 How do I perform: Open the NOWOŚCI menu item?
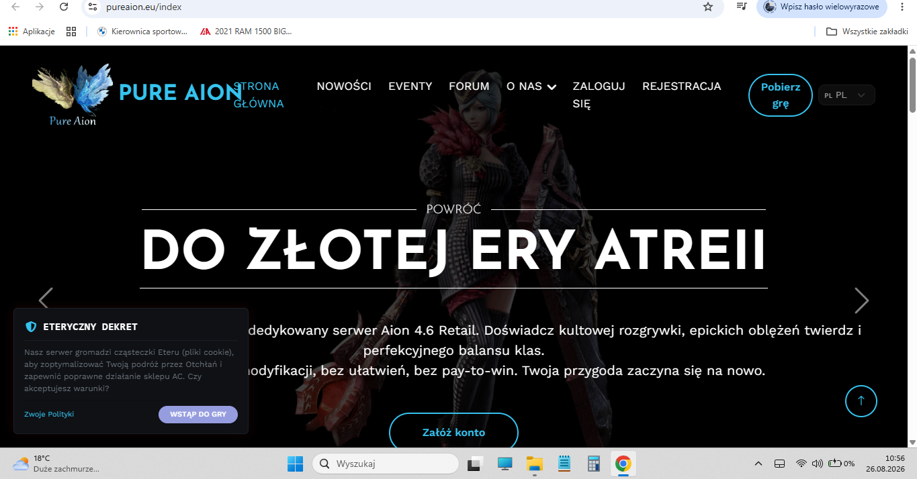[x=344, y=86]
